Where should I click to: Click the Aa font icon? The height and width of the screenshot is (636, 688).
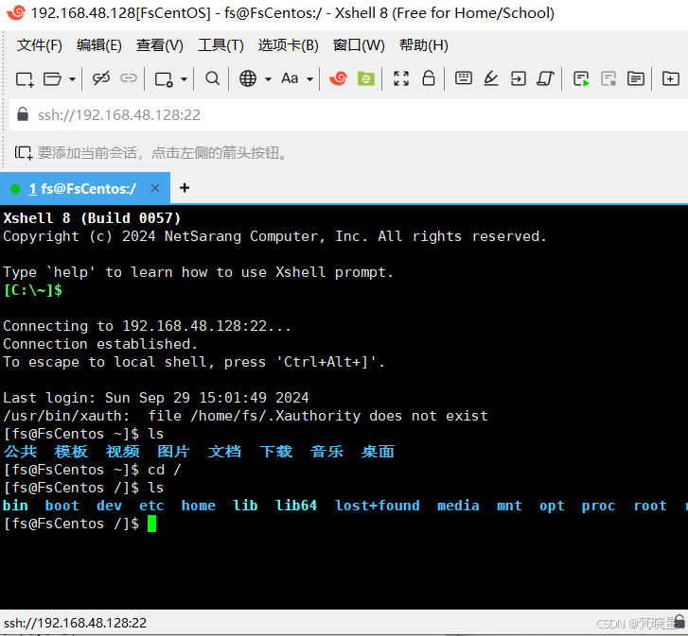click(290, 78)
